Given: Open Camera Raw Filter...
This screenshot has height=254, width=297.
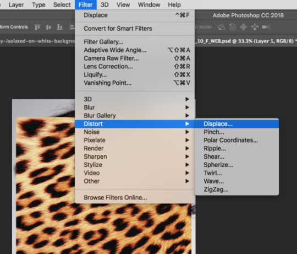Looking at the screenshot, I should click(x=135, y=58).
